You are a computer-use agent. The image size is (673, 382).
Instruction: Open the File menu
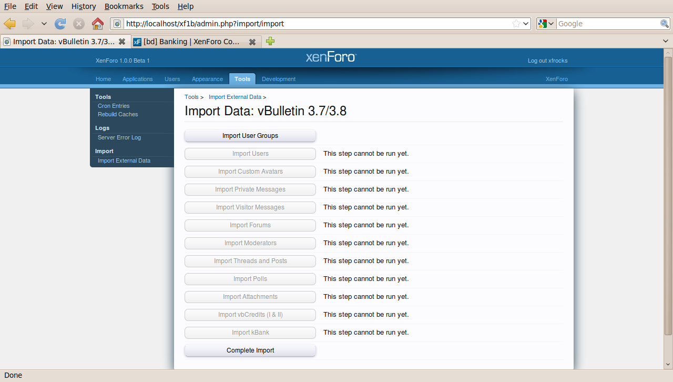11,6
